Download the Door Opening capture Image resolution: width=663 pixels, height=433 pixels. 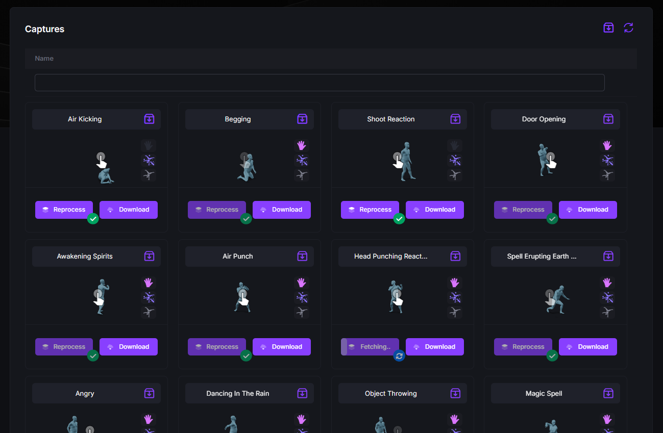(x=588, y=210)
